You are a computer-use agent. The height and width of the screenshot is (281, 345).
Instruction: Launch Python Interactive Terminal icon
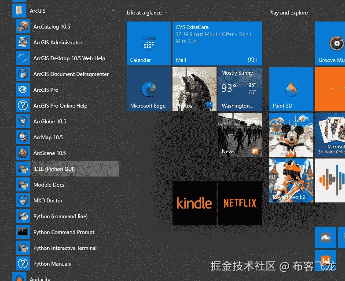pyautogui.click(x=23, y=248)
